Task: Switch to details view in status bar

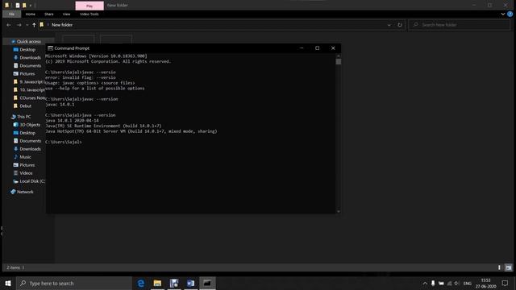Action: pyautogui.click(x=499, y=267)
